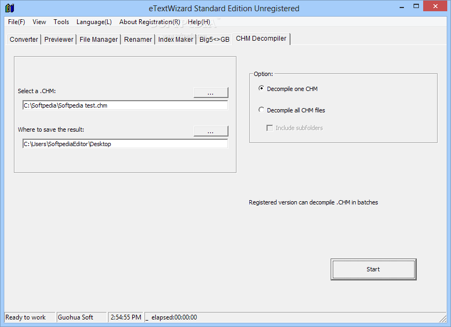The height and width of the screenshot is (327, 451).
Task: Open the Language(L) menu
Action: click(94, 22)
